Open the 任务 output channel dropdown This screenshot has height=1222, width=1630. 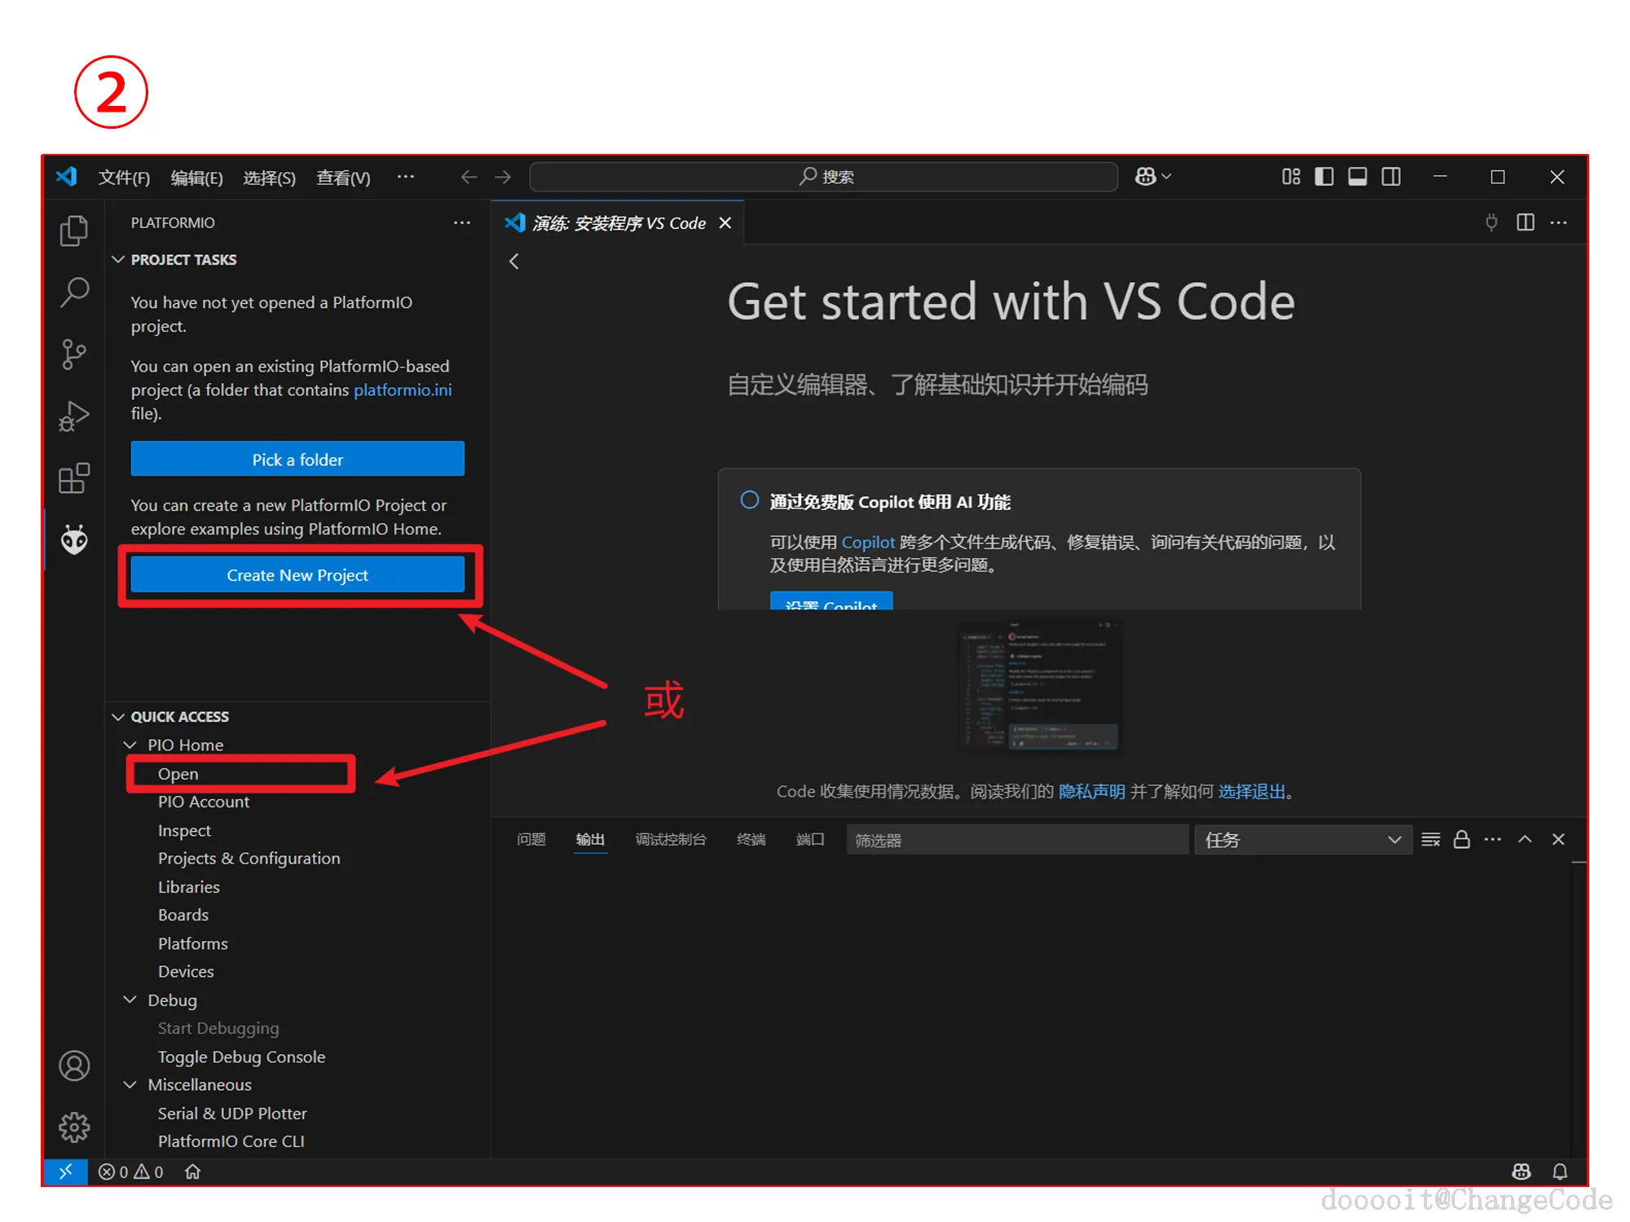coord(1301,840)
